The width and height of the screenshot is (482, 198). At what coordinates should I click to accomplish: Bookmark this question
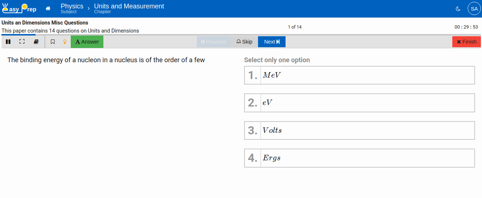53,42
